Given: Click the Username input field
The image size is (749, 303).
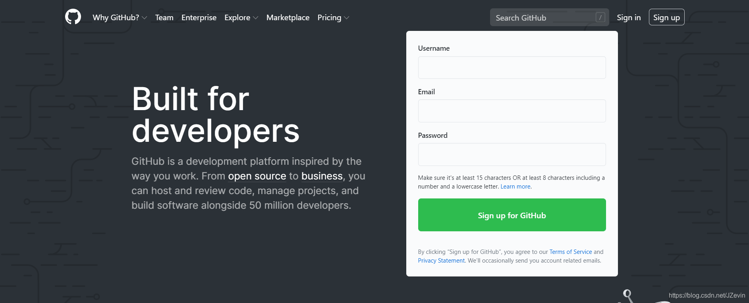Looking at the screenshot, I should click(512, 67).
